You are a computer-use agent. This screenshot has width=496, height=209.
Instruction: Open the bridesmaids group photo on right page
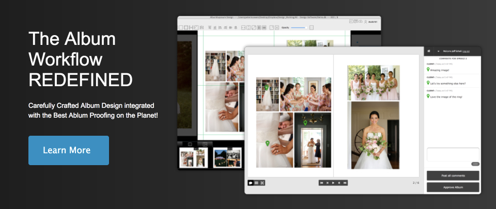point(374,83)
